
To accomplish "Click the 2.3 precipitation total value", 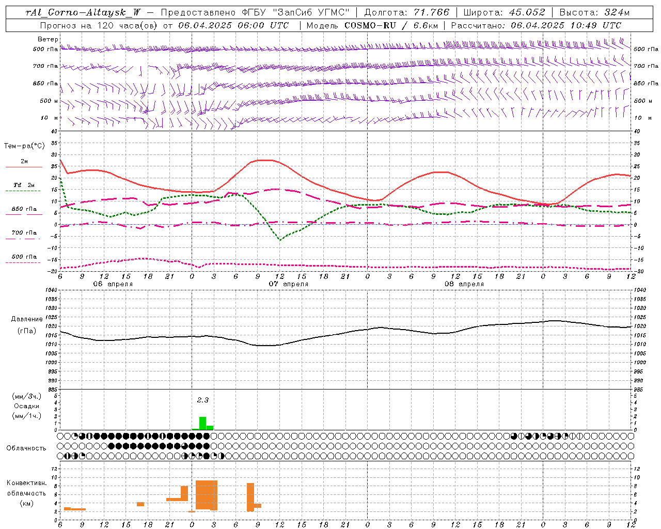I will tap(202, 400).
